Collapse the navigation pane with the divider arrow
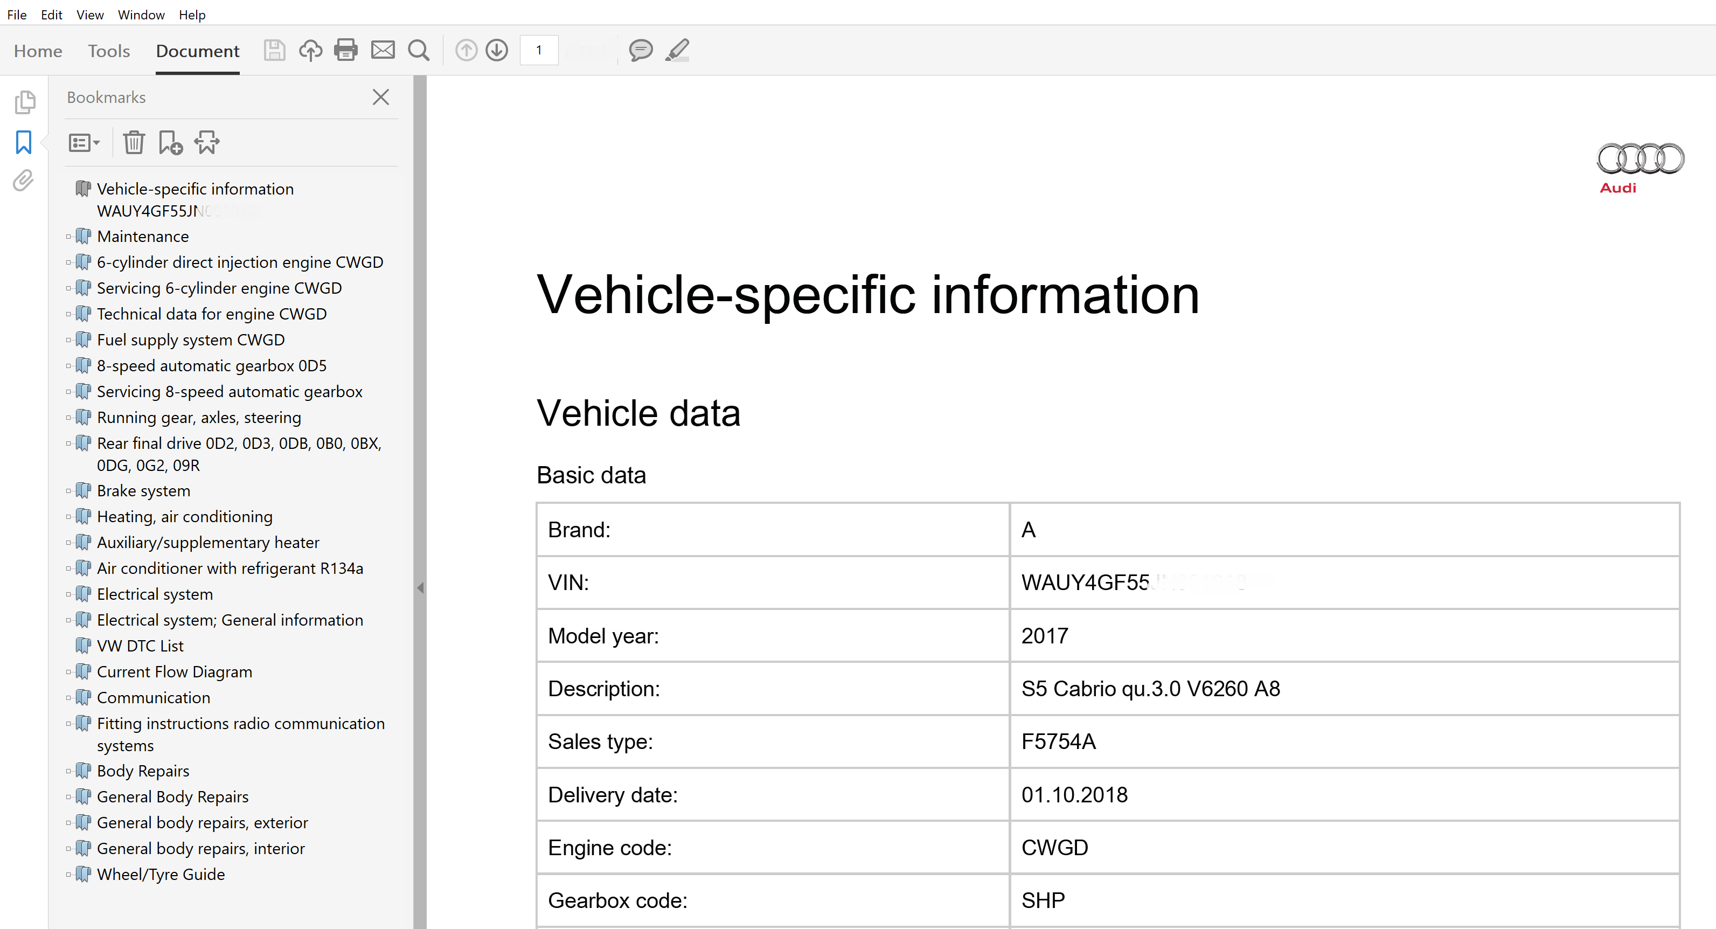This screenshot has height=929, width=1716. (420, 588)
